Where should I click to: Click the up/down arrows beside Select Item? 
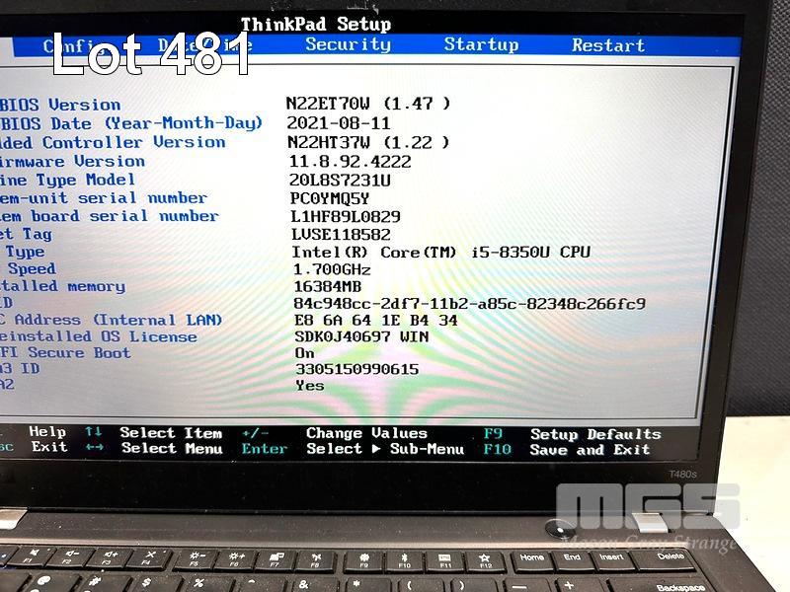click(93, 432)
